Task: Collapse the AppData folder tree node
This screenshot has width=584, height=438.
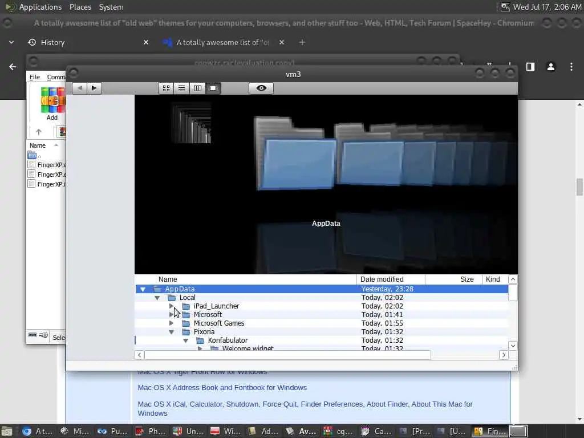Action: [143, 289]
